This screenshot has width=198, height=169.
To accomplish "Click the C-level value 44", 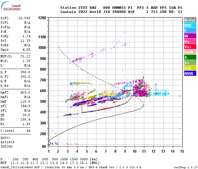I will pyautogui.click(x=28, y=131).
